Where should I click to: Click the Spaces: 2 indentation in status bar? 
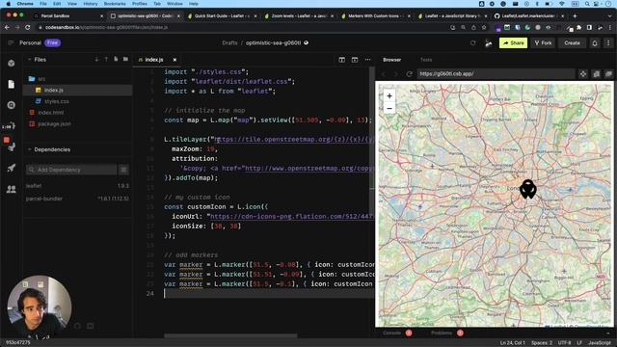[x=542, y=343]
